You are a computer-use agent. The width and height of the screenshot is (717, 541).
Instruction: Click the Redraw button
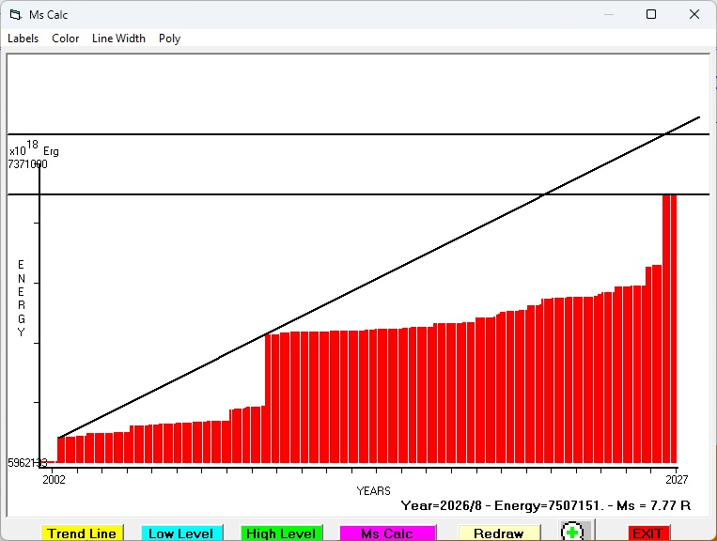coord(499,533)
